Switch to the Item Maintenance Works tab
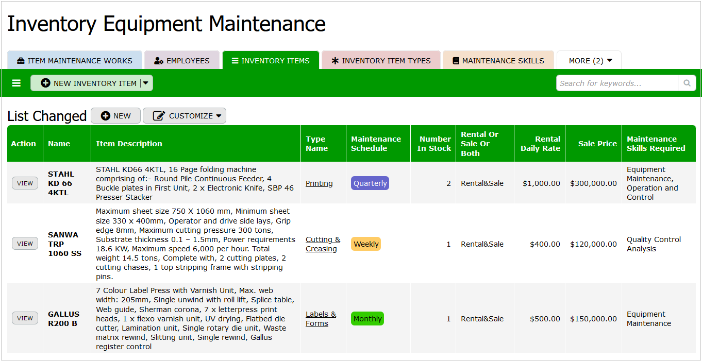 coord(75,60)
